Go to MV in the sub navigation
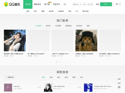The image size is (125, 93). (x=77, y=11)
